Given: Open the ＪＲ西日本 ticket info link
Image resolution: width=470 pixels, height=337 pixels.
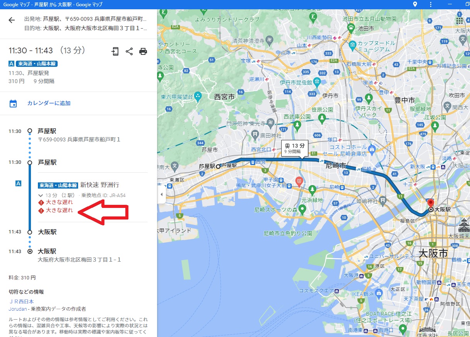Looking at the screenshot, I should [x=22, y=301].
